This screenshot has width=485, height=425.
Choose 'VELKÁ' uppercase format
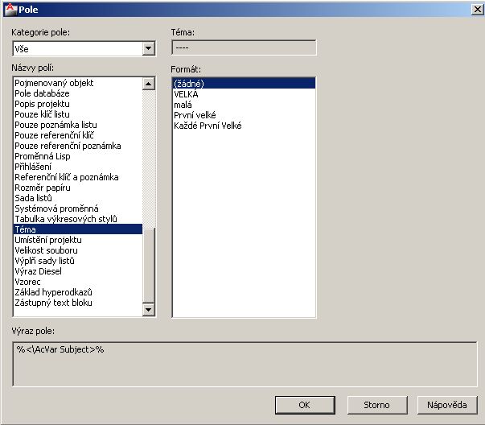click(187, 94)
